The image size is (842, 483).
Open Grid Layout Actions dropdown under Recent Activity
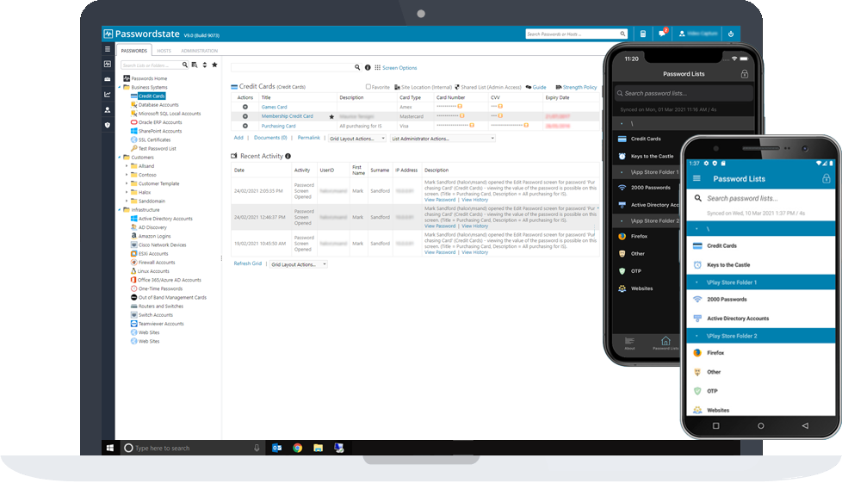[x=299, y=264]
